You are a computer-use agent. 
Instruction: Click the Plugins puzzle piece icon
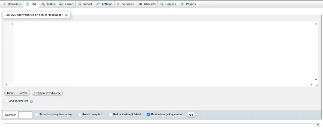click(x=182, y=4)
